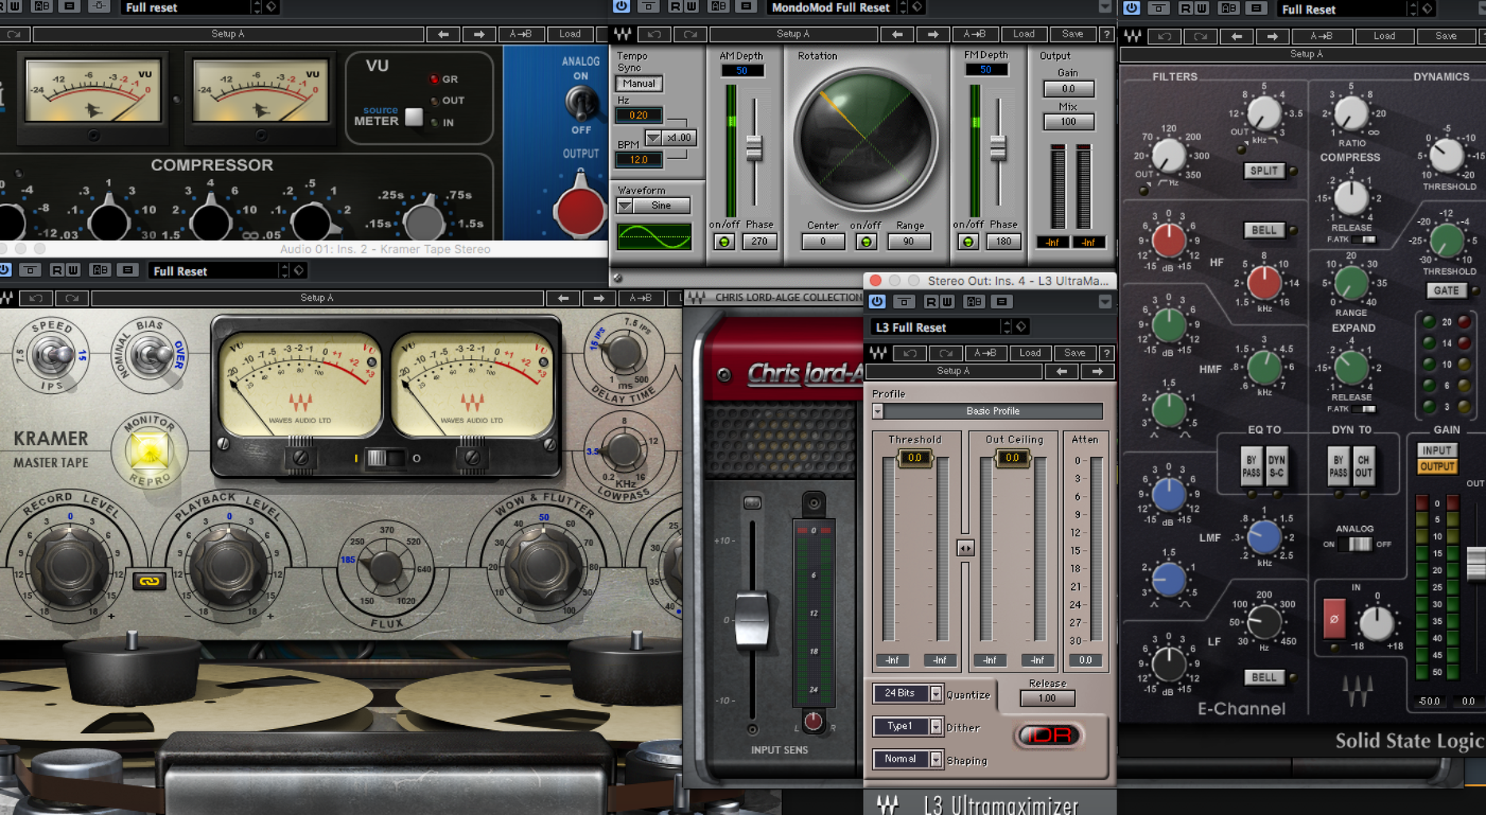Image resolution: width=1486 pixels, height=815 pixels.
Task: Toggle Rotation on/off LED button
Action: (x=866, y=242)
